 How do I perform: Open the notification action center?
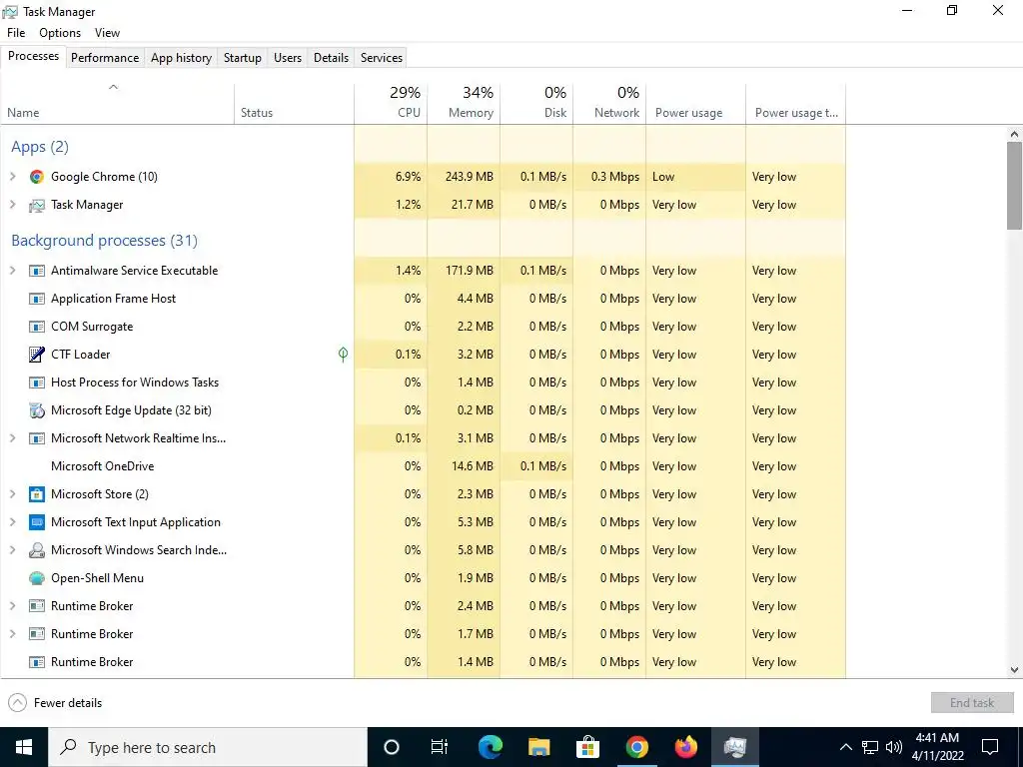click(990, 747)
